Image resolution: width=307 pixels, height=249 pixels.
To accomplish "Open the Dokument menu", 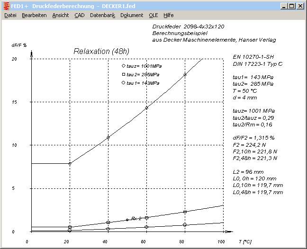I will point(132,15).
